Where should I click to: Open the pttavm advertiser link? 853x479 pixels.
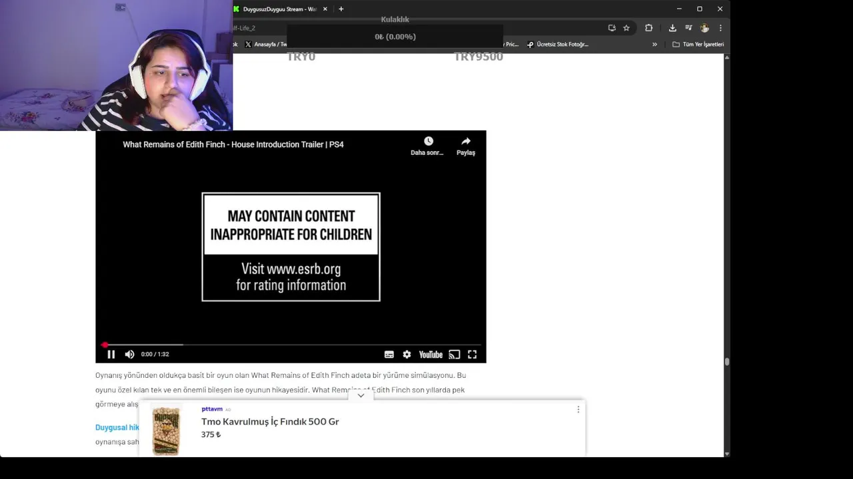point(212,409)
